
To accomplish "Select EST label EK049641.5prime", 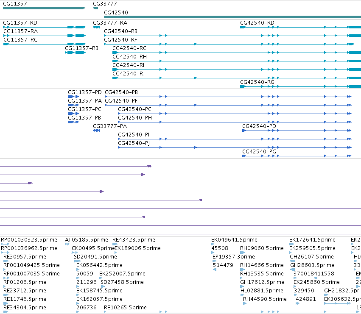I will click(234, 240).
